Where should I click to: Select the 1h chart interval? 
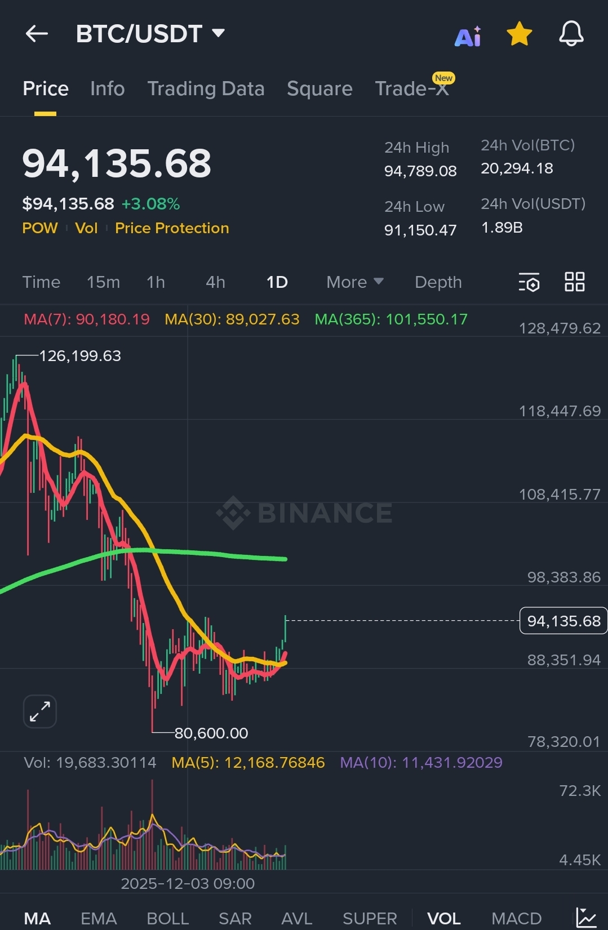(x=156, y=282)
